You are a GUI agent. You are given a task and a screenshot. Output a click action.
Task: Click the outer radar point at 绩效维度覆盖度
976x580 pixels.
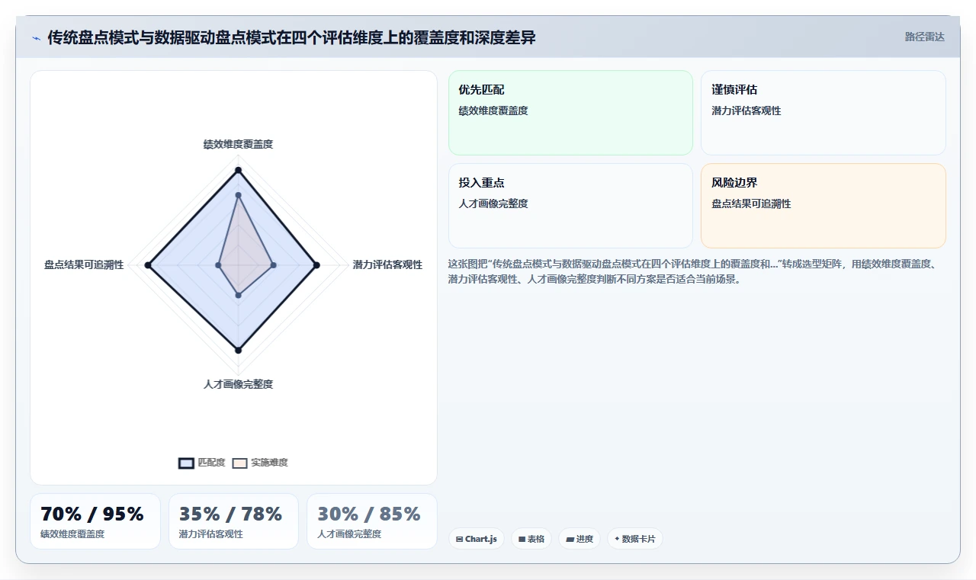tap(238, 169)
